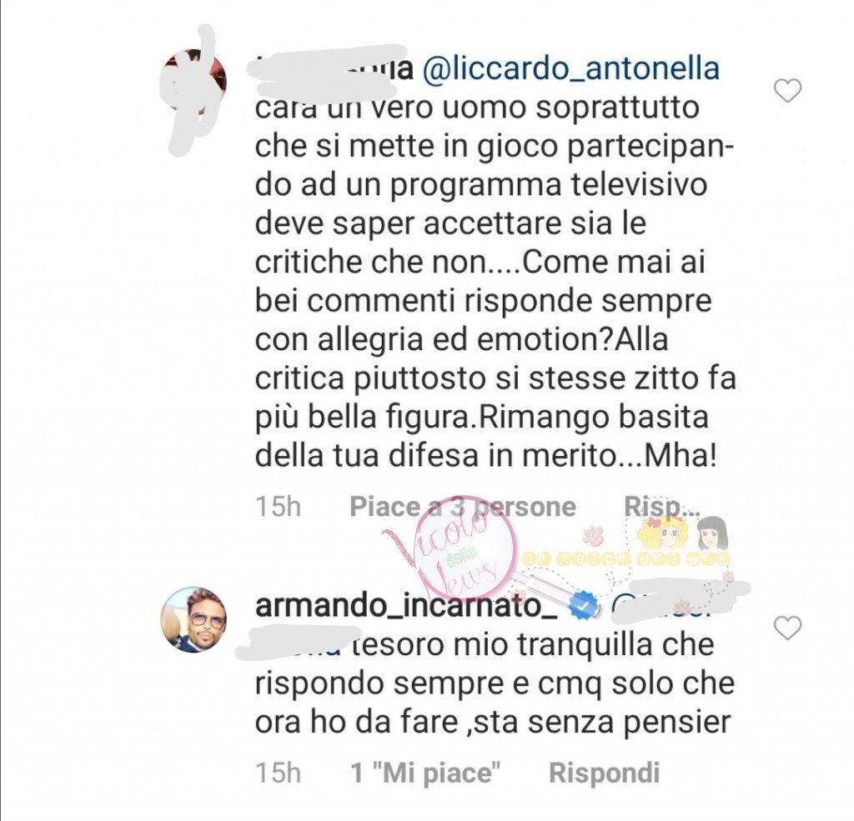Viewport: 854px width, 821px height.
Task: Open the armando_incarnato_ username link
Action: [x=406, y=606]
